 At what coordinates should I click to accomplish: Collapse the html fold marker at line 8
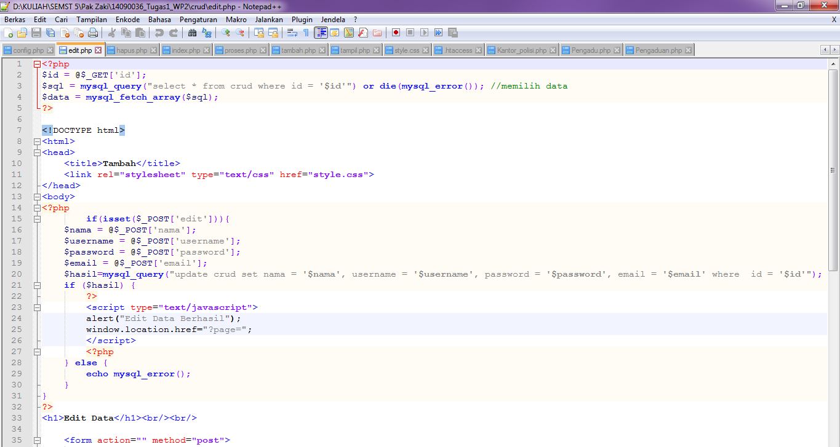pyautogui.click(x=37, y=141)
